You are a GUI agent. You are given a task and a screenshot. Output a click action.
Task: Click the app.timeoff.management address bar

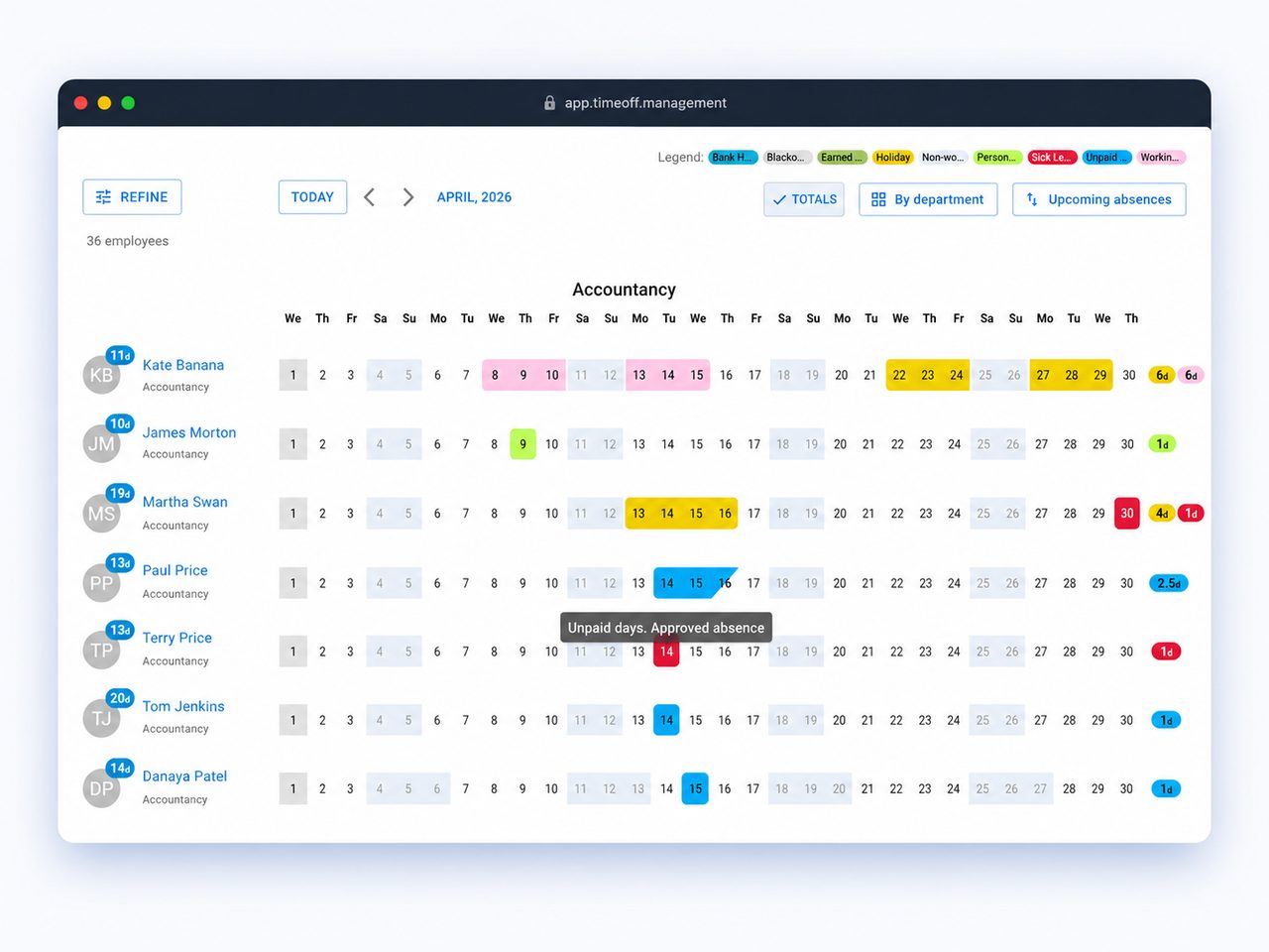point(645,102)
